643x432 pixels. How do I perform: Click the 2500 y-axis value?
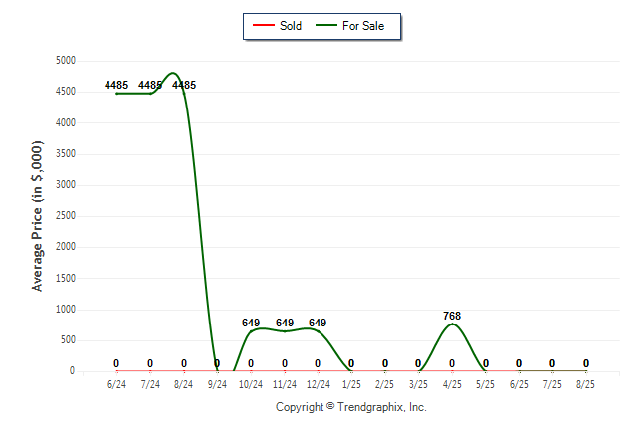66,215
